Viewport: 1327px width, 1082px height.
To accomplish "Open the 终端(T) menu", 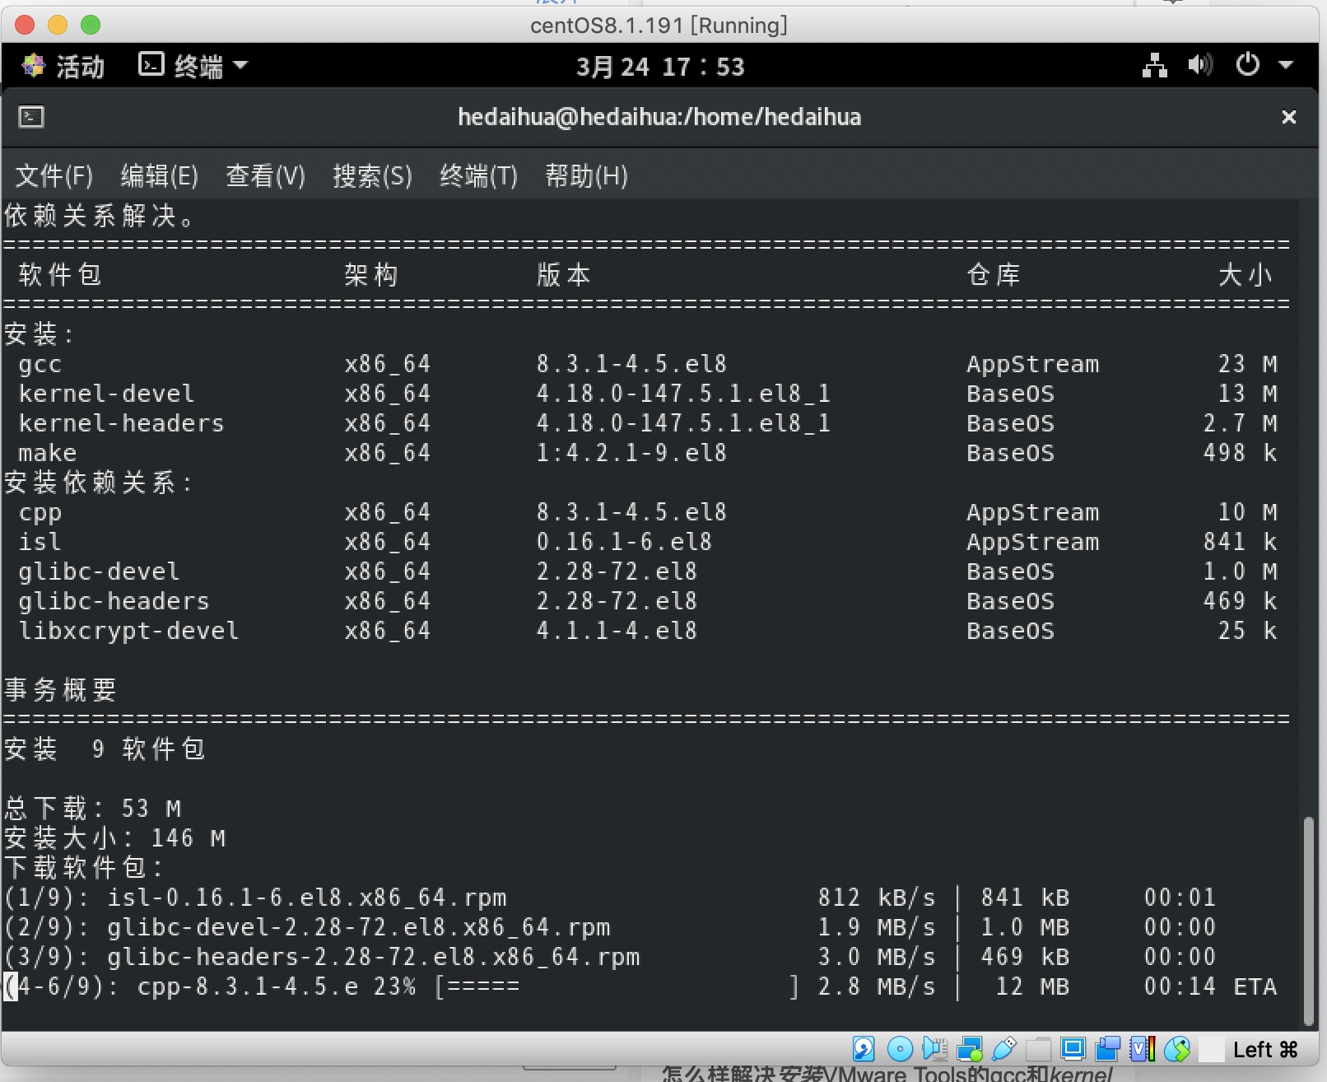I will coord(478,175).
